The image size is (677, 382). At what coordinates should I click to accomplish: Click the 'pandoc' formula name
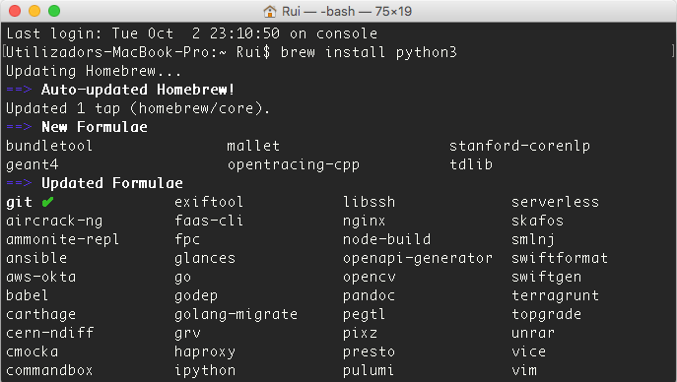pyautogui.click(x=370, y=295)
